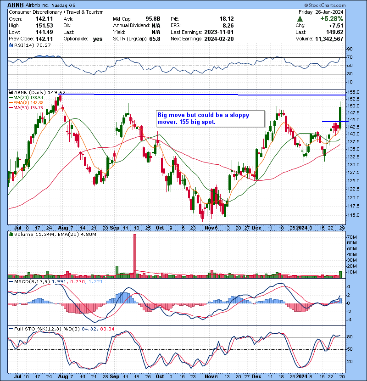The height and width of the screenshot is (381, 367).
Task: Click the EMA(8) 142.38 legend entry
Action: [26, 103]
